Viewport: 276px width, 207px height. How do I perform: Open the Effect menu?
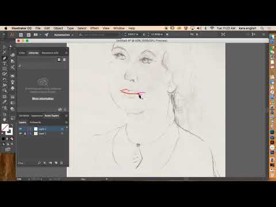(94, 28)
